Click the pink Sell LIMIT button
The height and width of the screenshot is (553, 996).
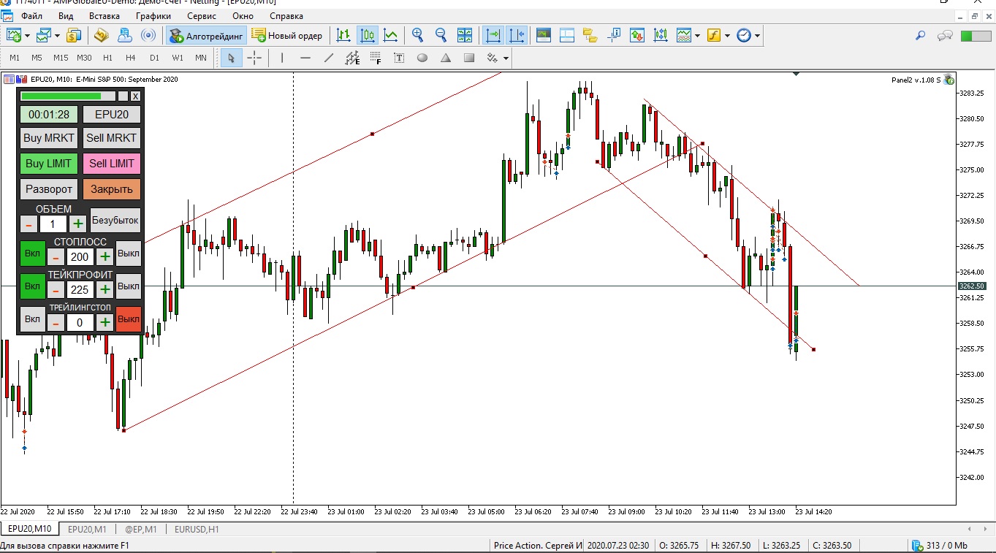(112, 164)
